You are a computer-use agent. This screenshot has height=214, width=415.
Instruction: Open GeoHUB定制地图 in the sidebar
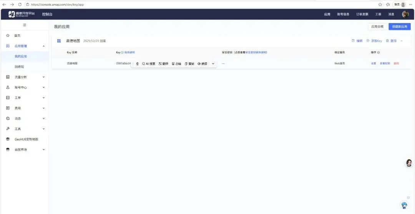point(27,139)
